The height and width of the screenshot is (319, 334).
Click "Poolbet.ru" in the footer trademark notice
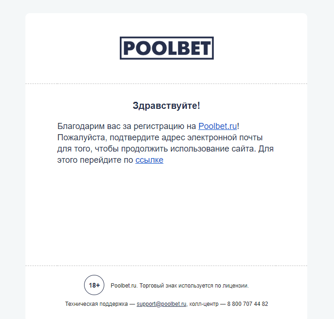point(124,285)
